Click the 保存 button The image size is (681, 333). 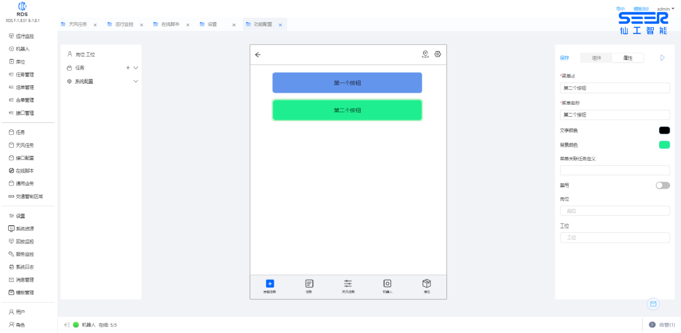pyautogui.click(x=564, y=58)
